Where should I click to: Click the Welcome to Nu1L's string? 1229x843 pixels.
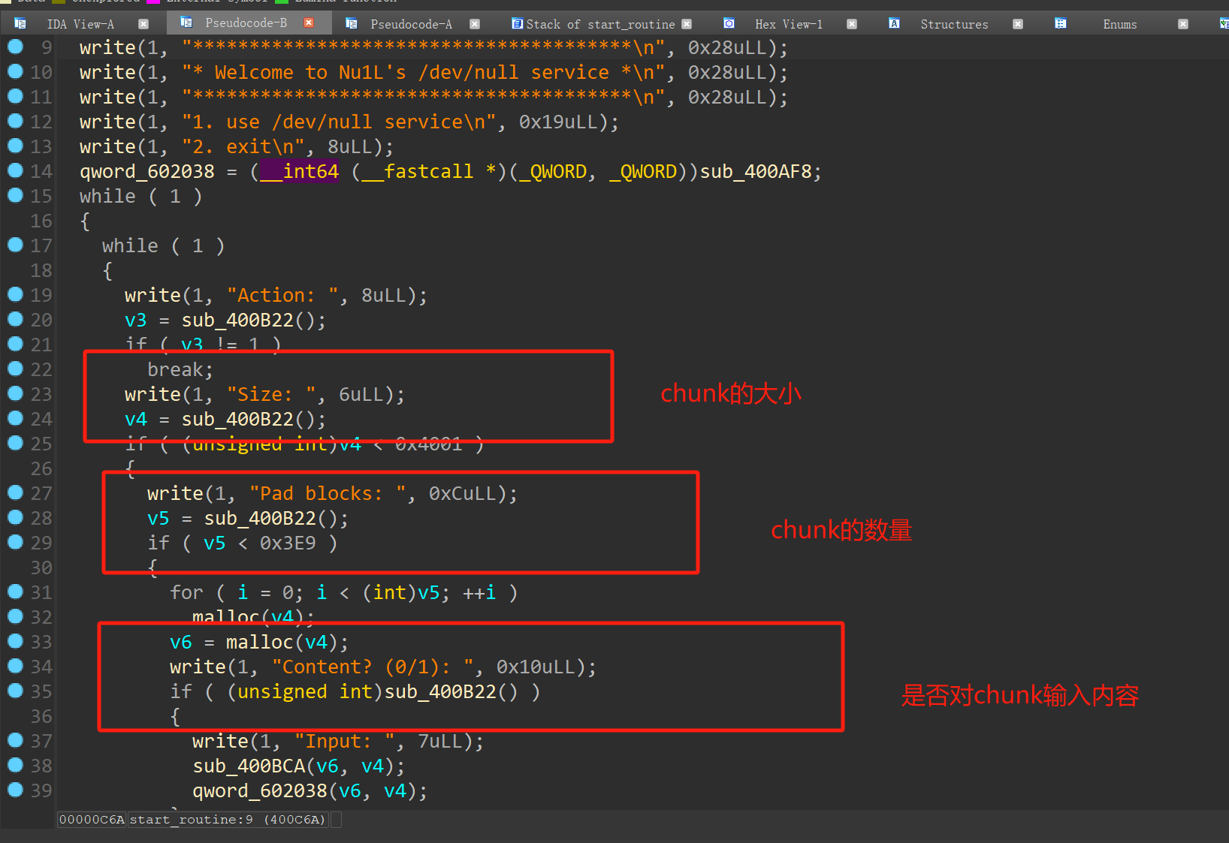click(424, 73)
